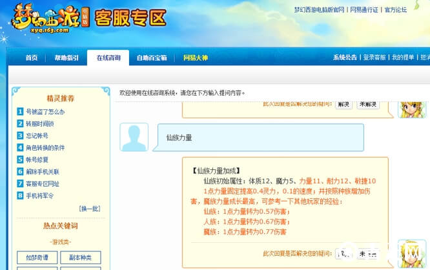Click number 1 icon beside 号被盗了怎么办
This screenshot has width=430, height=270.
tap(20, 111)
